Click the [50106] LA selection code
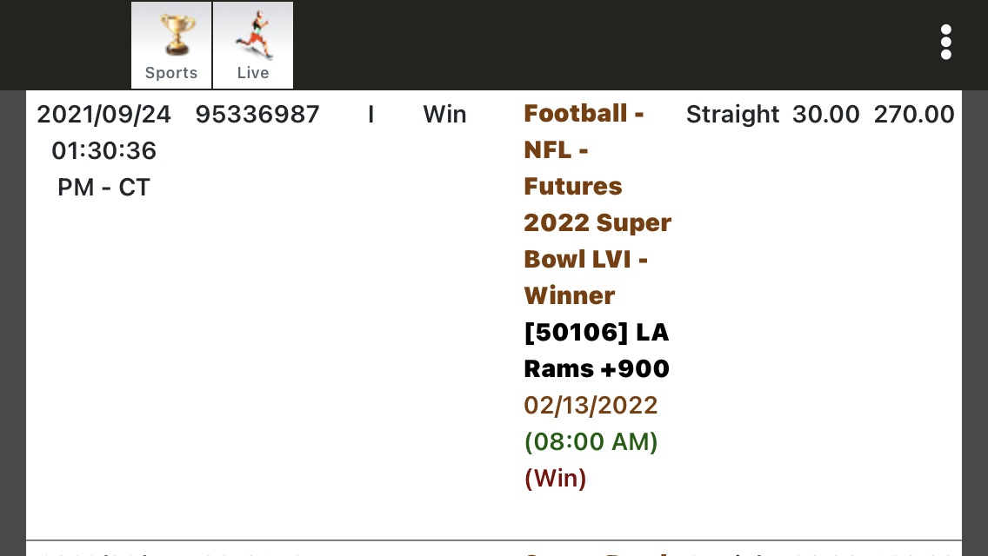The image size is (988, 556). click(x=596, y=333)
